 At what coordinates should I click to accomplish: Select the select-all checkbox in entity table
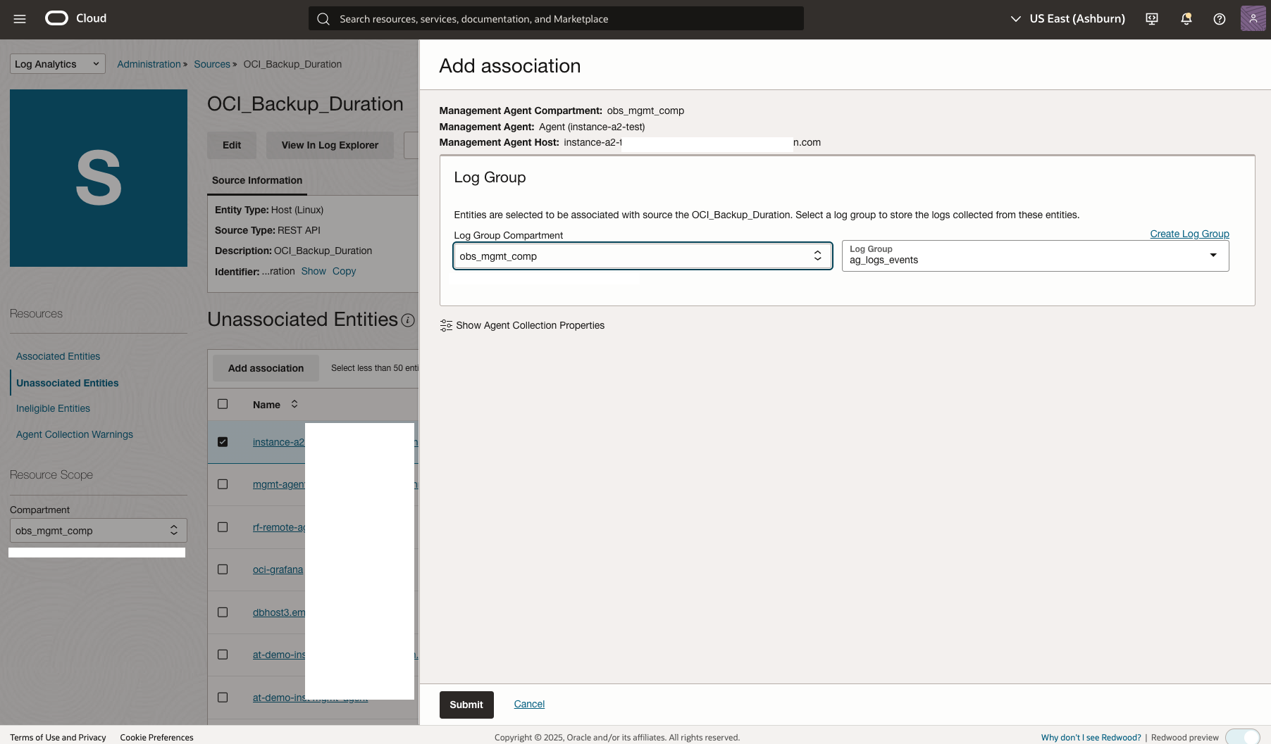[223, 404]
